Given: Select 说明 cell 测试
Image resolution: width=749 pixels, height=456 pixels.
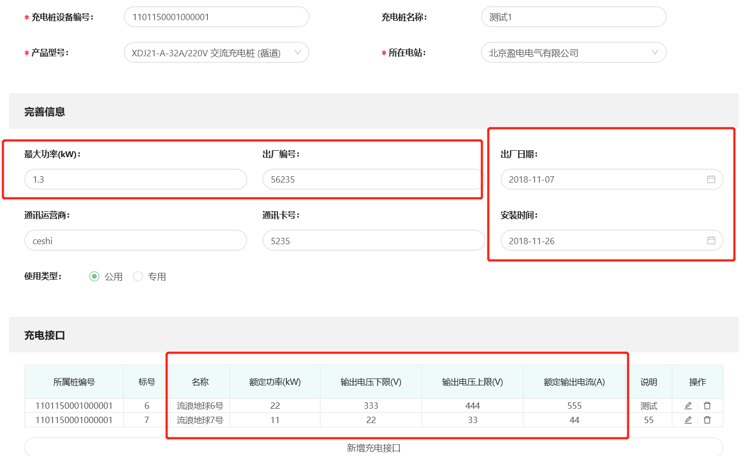Looking at the screenshot, I should pyautogui.click(x=649, y=406).
